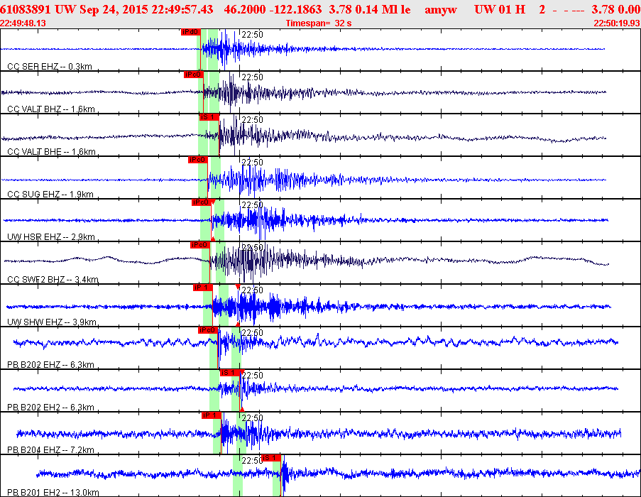Image resolution: width=641 pixels, height=497 pixels.
Task: Select the UW 01 H header text
Action: [x=500, y=9]
